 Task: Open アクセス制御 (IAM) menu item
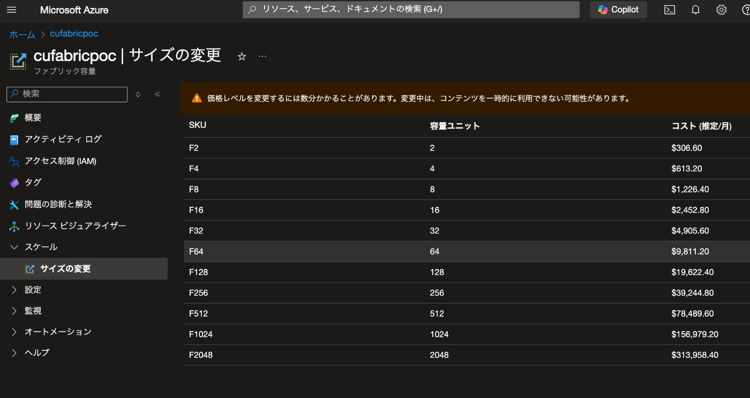(61, 161)
